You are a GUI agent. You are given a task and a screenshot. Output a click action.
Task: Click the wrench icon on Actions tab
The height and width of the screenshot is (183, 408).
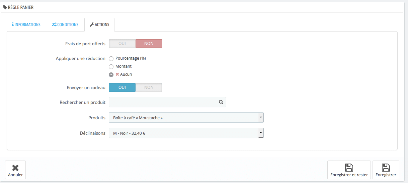click(x=92, y=25)
